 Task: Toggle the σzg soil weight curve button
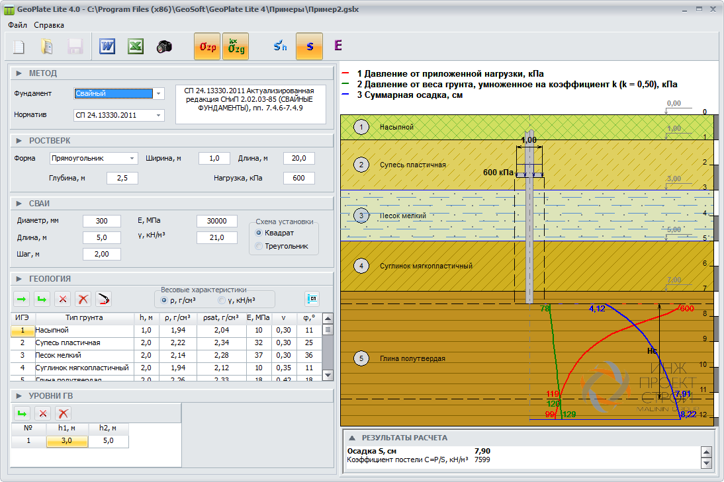[x=236, y=46]
